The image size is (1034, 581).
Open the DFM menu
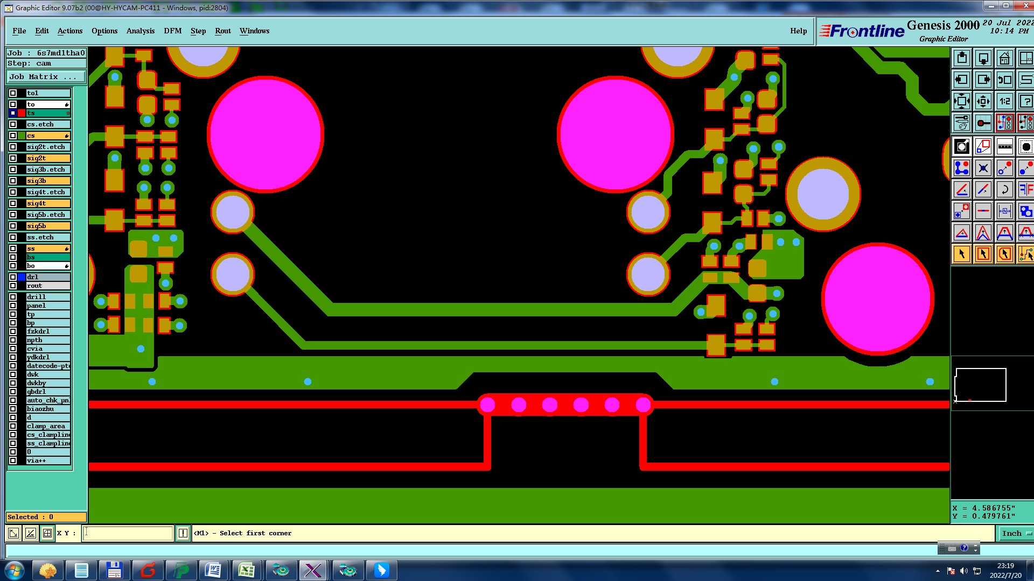point(172,31)
